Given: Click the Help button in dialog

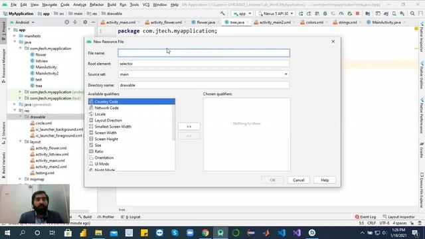Looking at the screenshot, I should 325,180.
